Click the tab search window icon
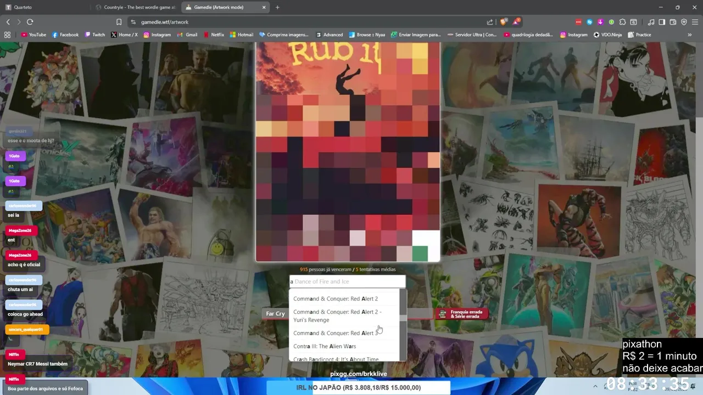Image resolution: width=703 pixels, height=395 pixels. [633, 22]
